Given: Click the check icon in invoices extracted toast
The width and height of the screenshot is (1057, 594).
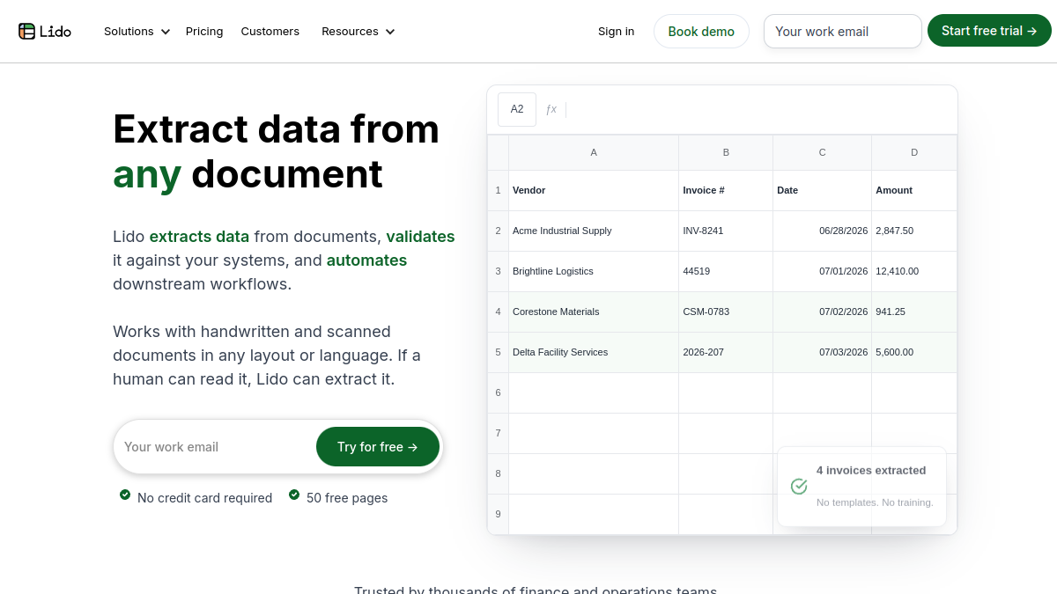Looking at the screenshot, I should [x=799, y=487].
